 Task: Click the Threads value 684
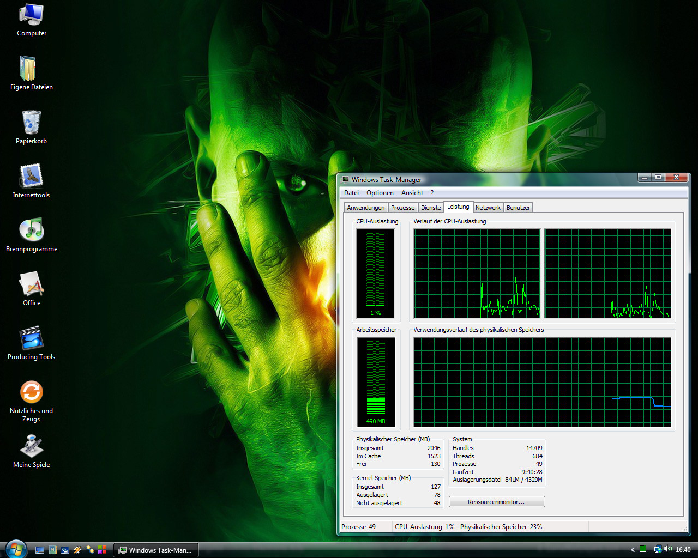(538, 456)
